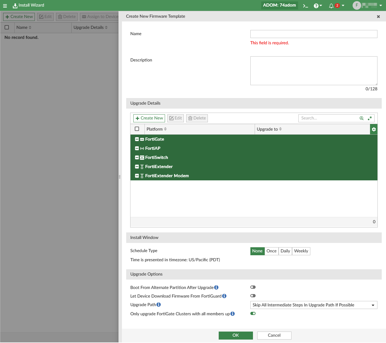386x343 pixels.
Task: Click Delete in Upgrade Details toolbar
Action: [197, 118]
